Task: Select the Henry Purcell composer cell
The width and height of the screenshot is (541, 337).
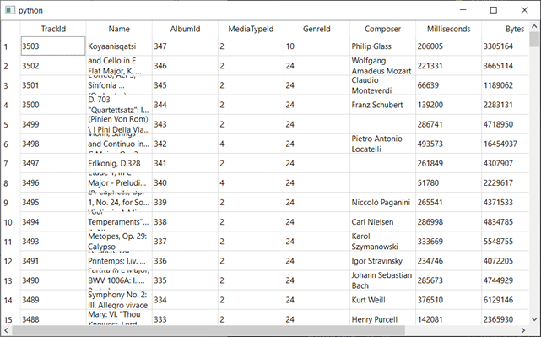Action: point(382,318)
